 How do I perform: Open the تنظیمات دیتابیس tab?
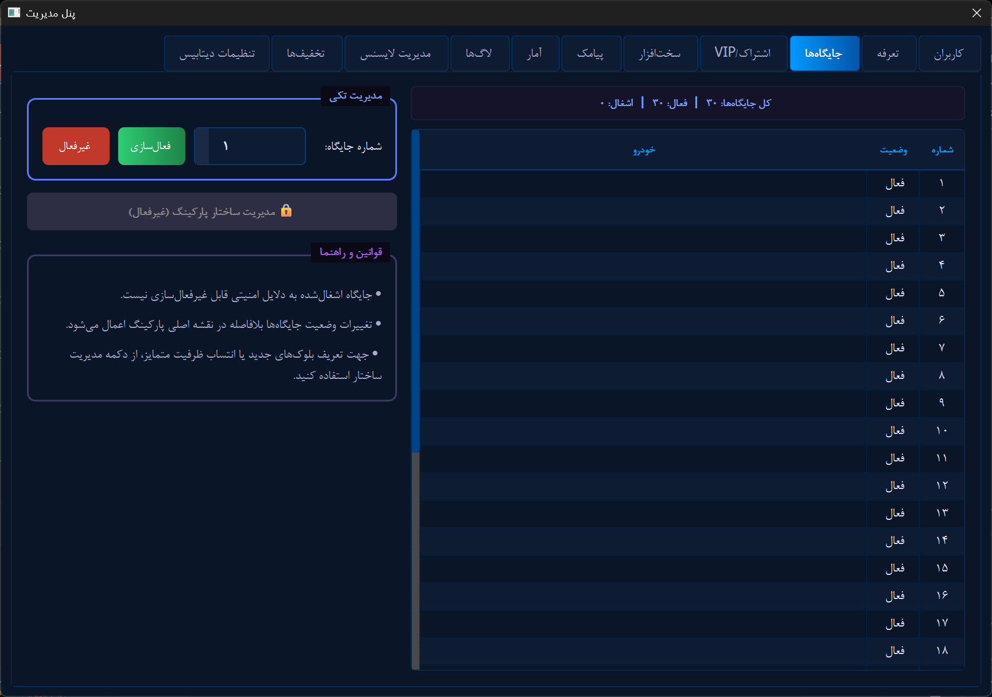tap(217, 53)
